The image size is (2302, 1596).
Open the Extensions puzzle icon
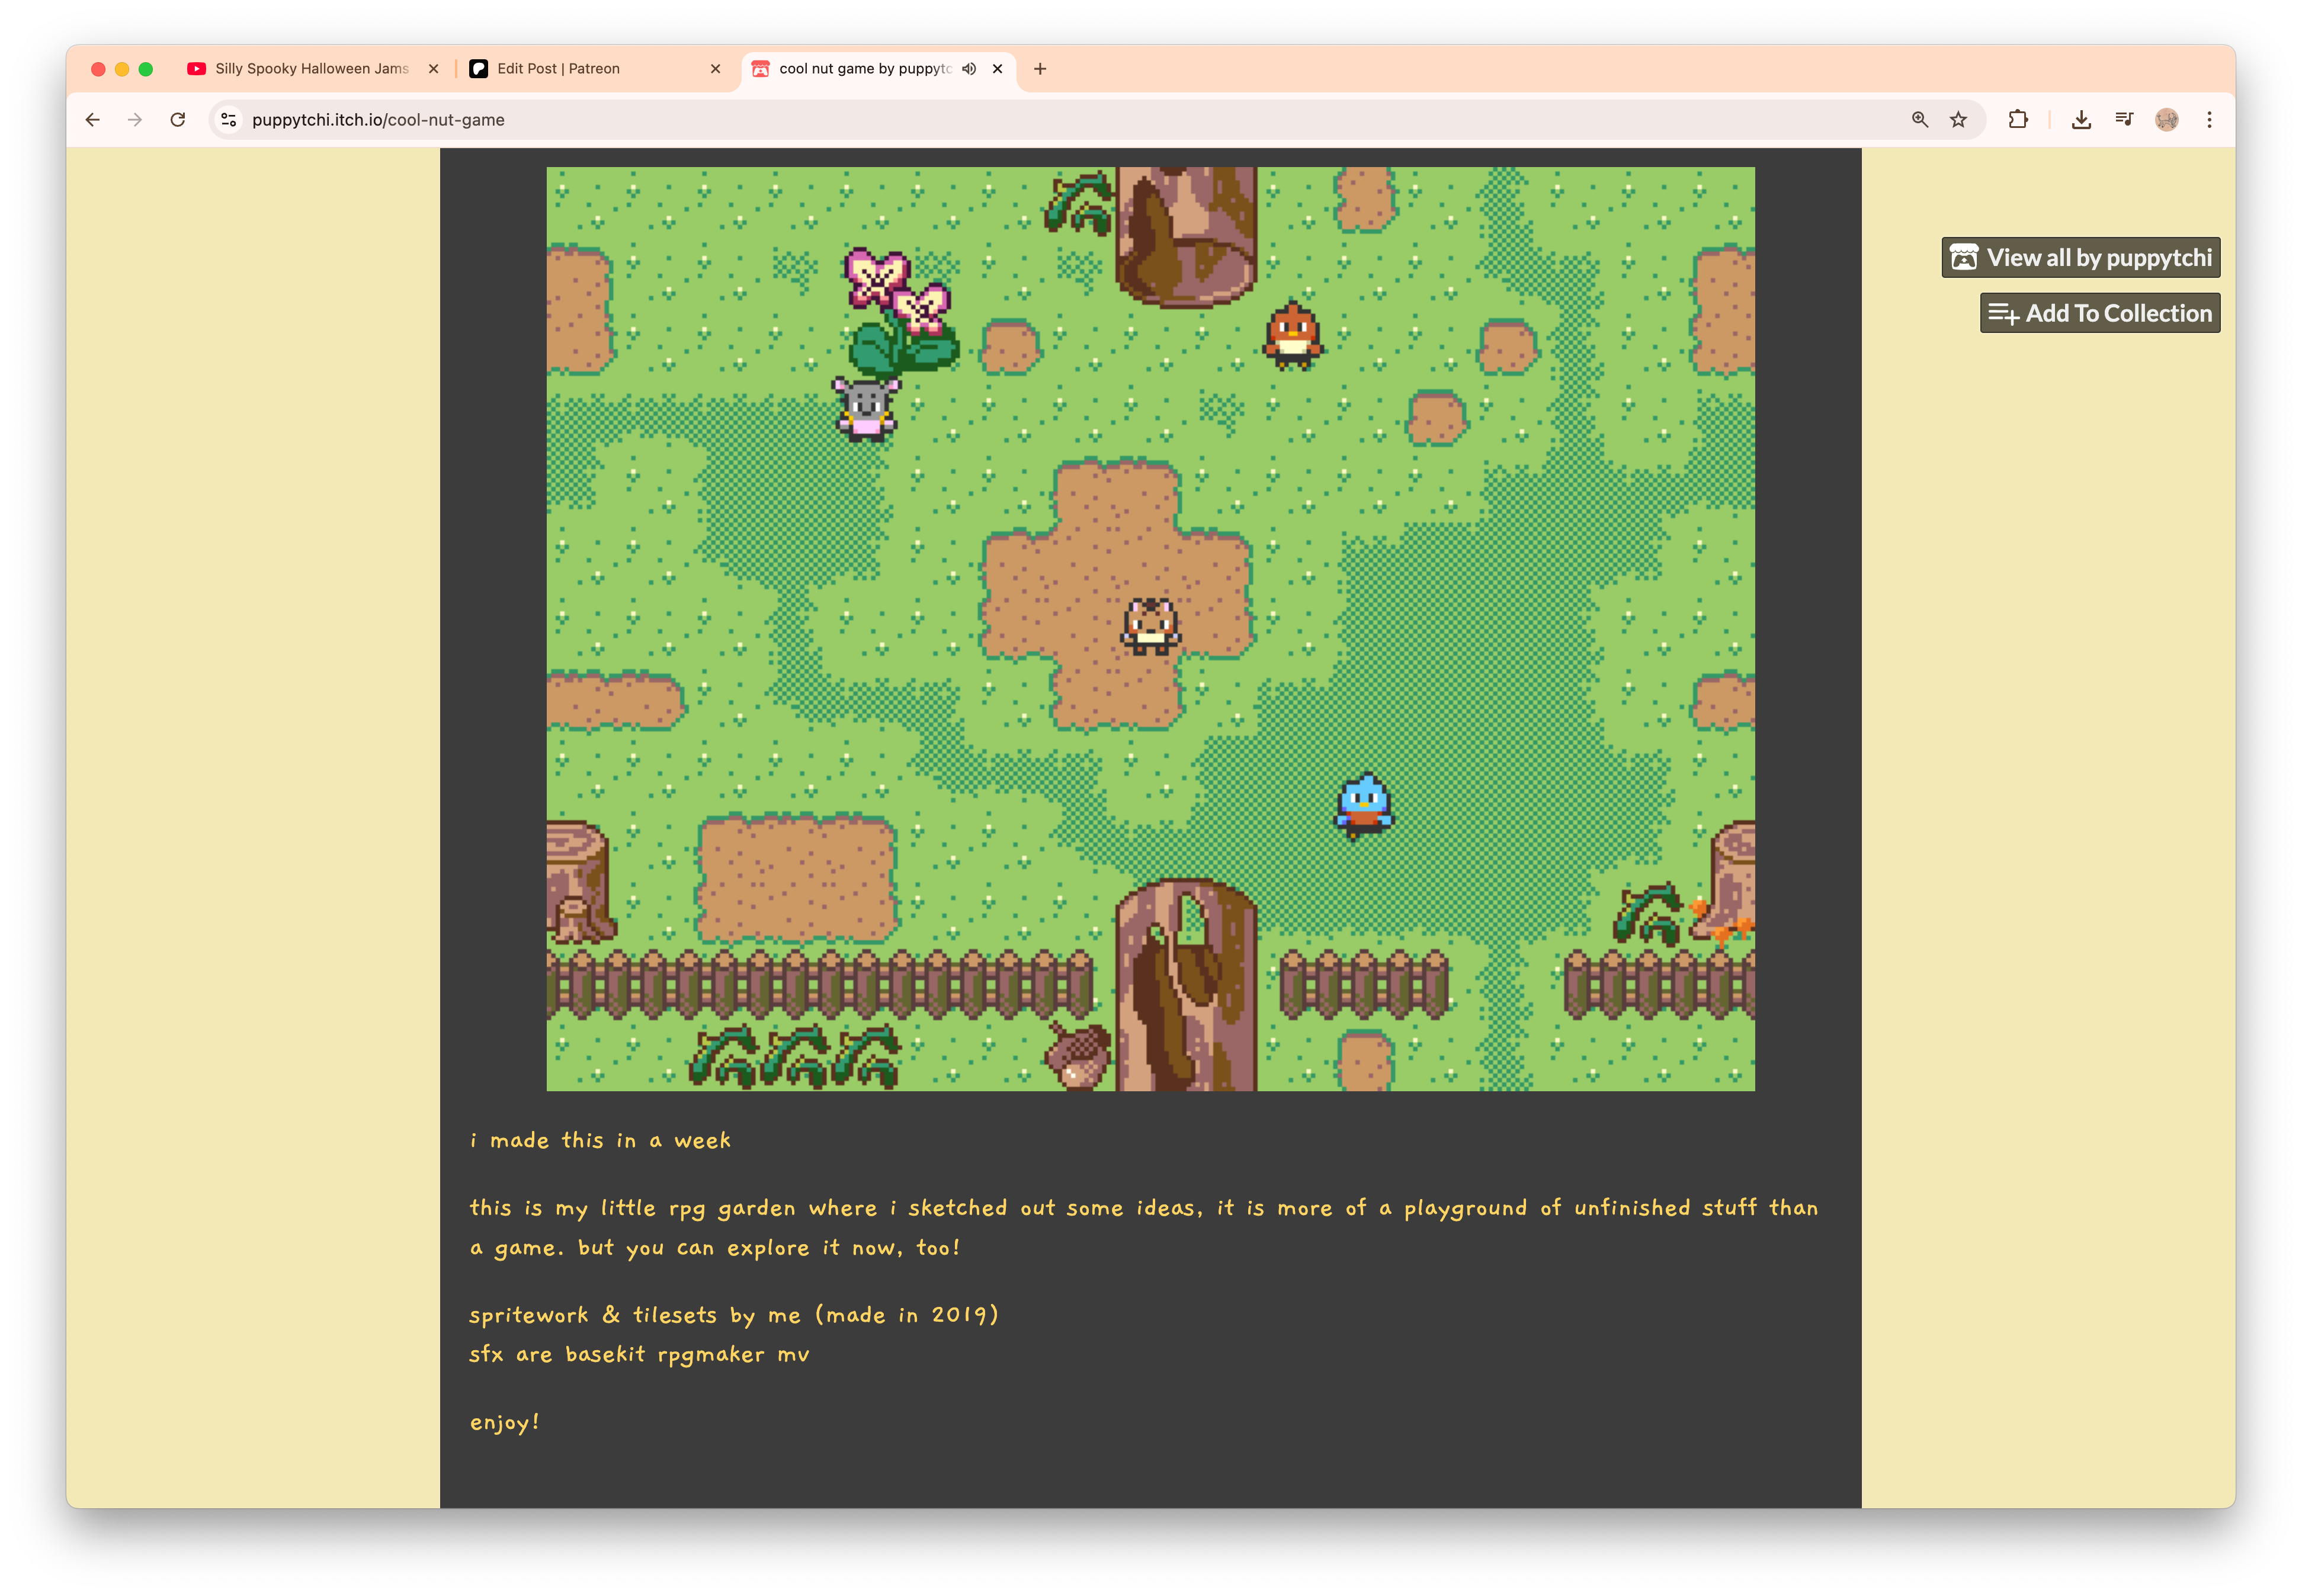coord(2018,120)
